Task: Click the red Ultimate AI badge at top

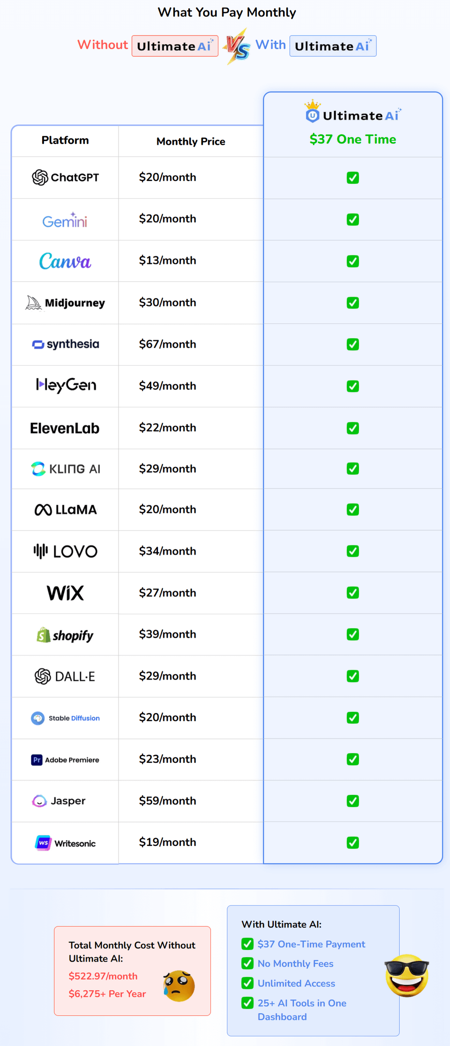Action: (x=175, y=46)
